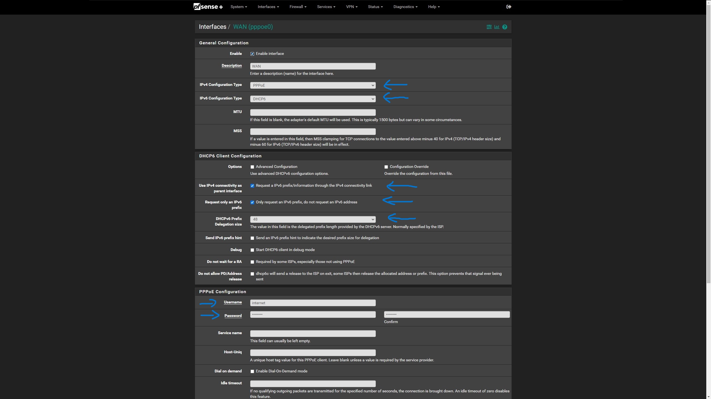The height and width of the screenshot is (399, 711).
Task: Toggle Send IPv6 prefix hint checkbox
Action: [252, 238]
